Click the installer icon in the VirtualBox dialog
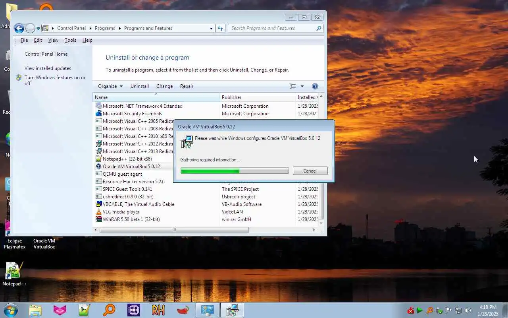508x318 pixels. click(x=187, y=142)
